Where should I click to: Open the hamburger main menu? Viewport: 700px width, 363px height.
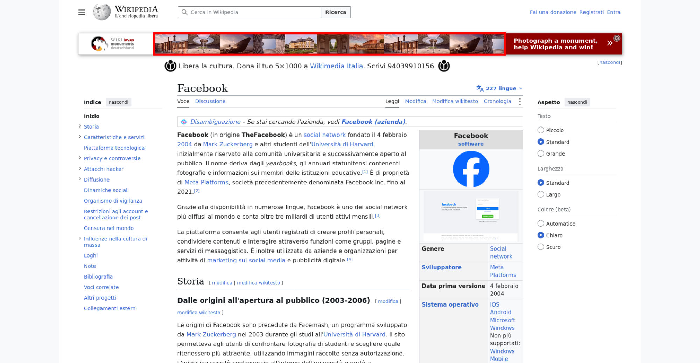click(82, 12)
